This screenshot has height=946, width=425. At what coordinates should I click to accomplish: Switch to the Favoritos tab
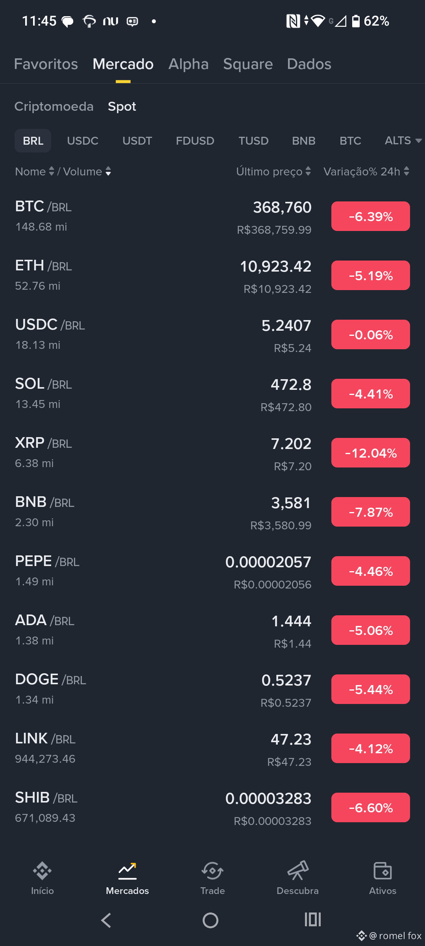pos(46,64)
